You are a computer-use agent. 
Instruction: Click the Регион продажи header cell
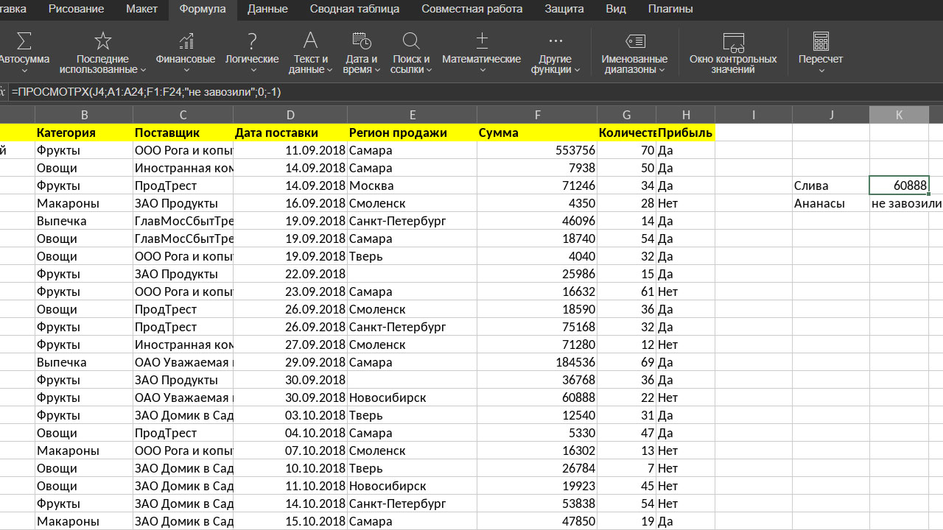point(412,132)
